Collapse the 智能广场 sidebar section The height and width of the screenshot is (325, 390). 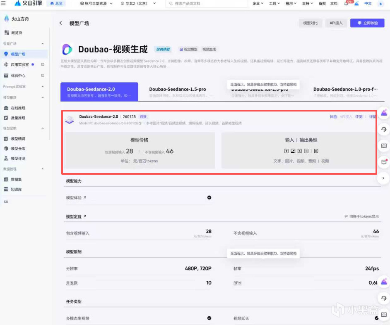(43, 44)
